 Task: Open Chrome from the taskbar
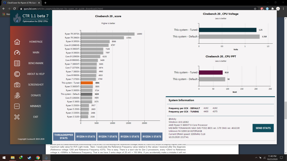pos(38,158)
